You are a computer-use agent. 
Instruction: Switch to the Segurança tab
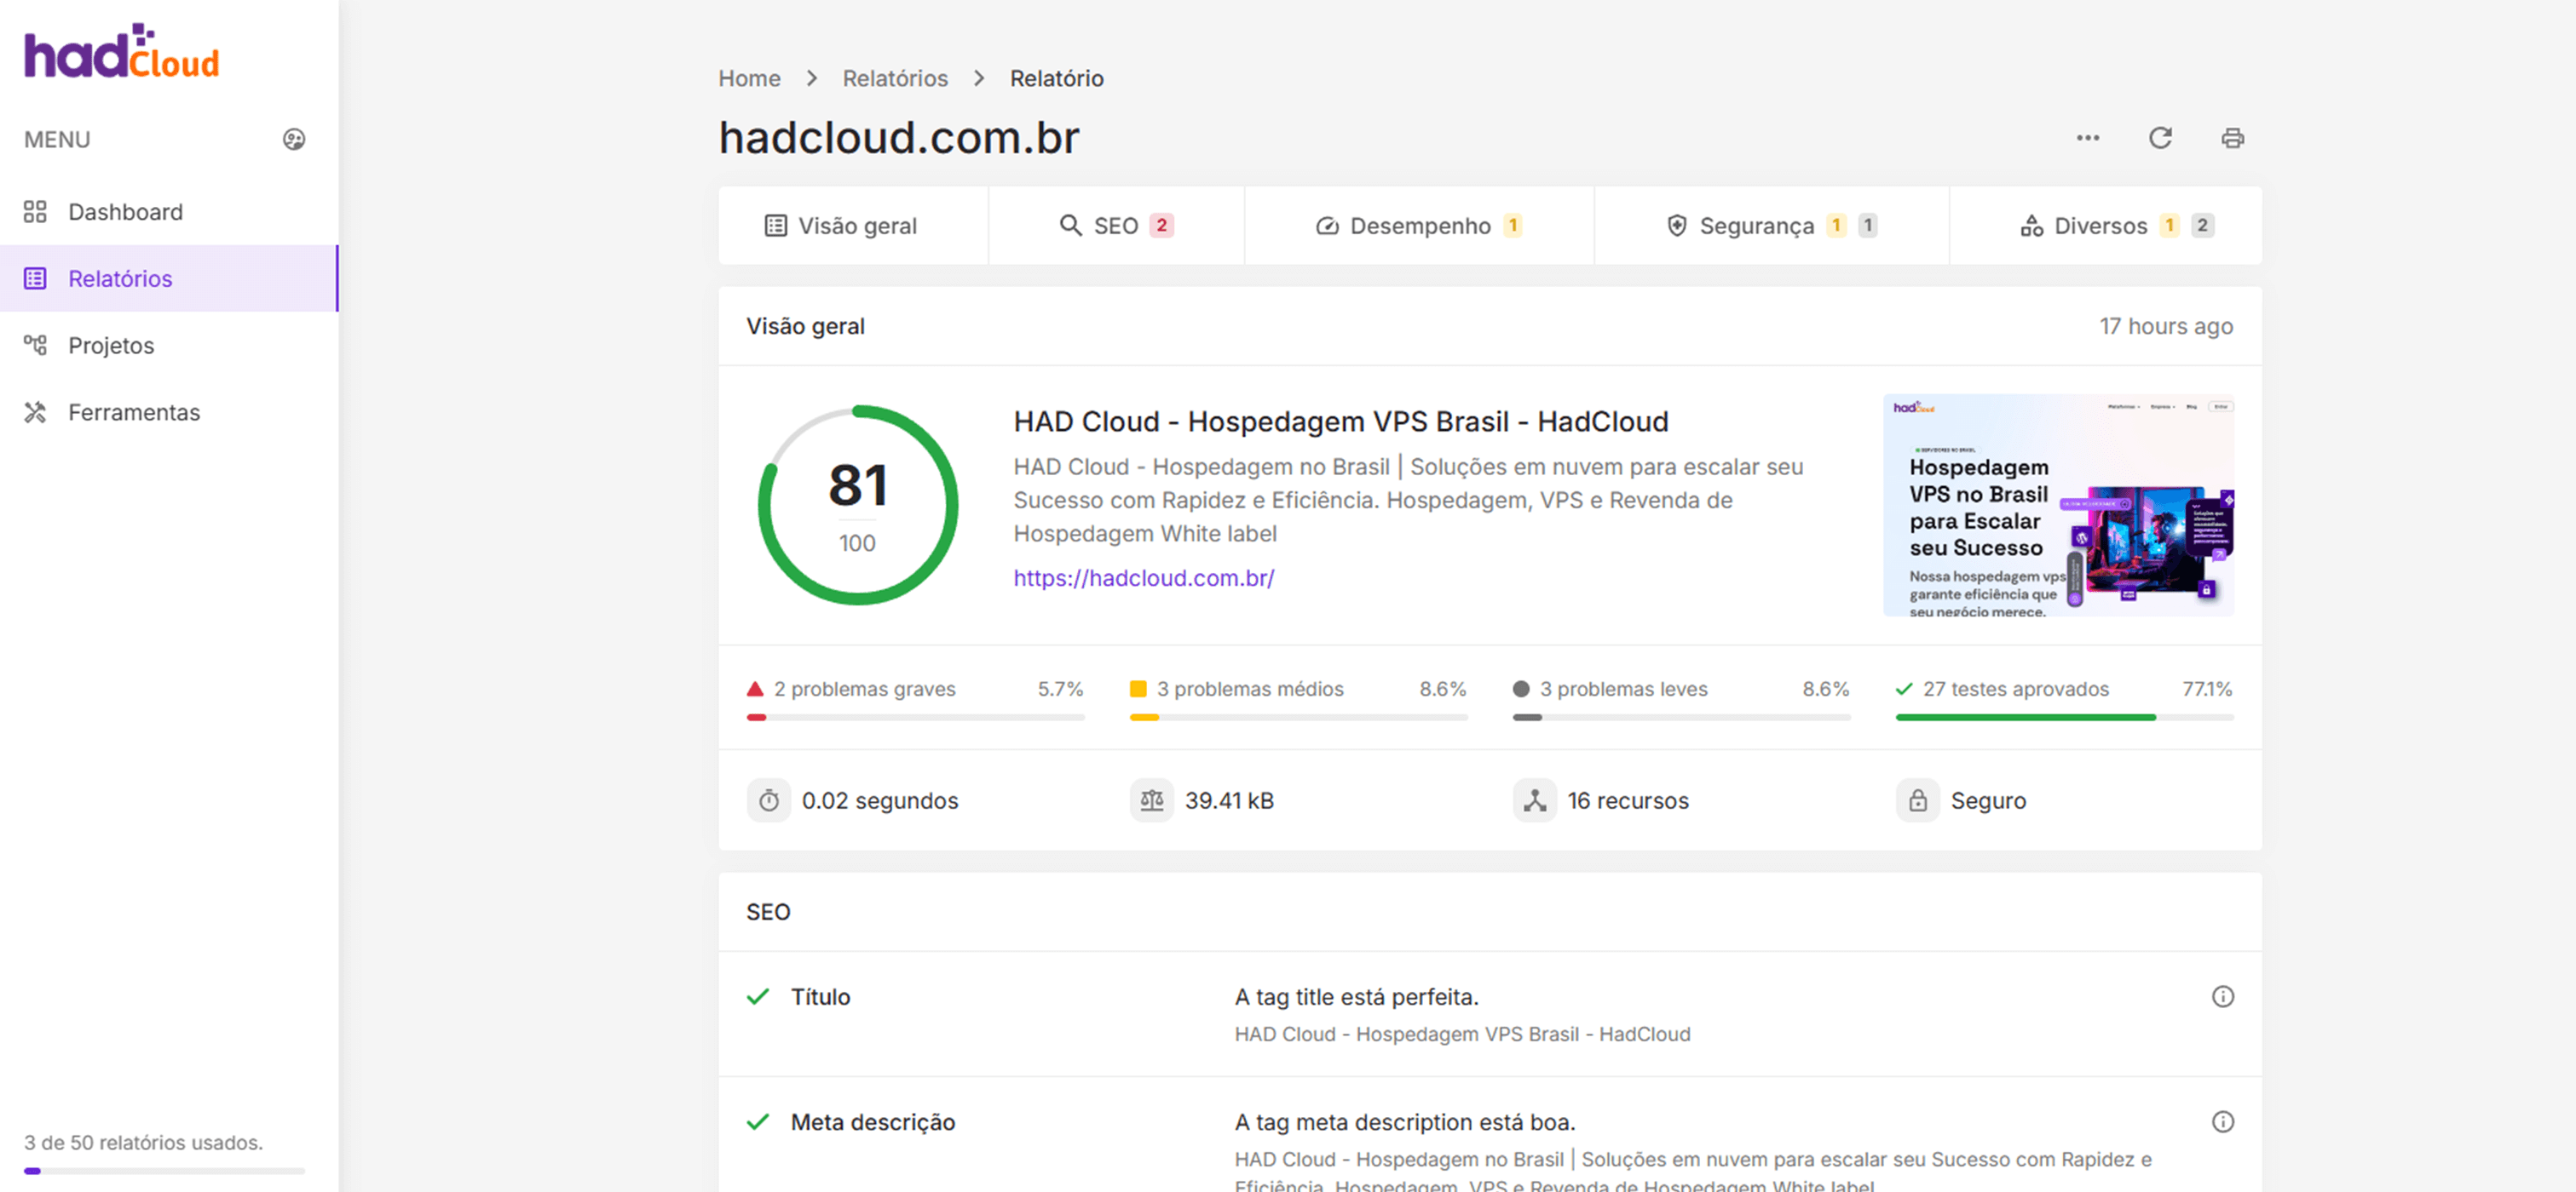coord(1771,226)
